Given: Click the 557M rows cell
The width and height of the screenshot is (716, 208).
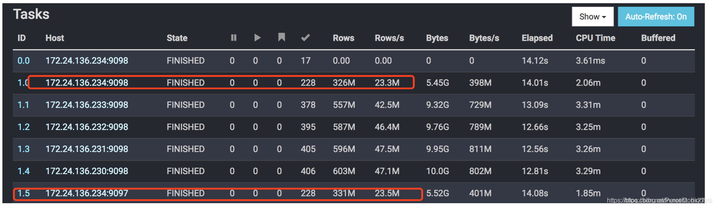Looking at the screenshot, I should (x=344, y=105).
